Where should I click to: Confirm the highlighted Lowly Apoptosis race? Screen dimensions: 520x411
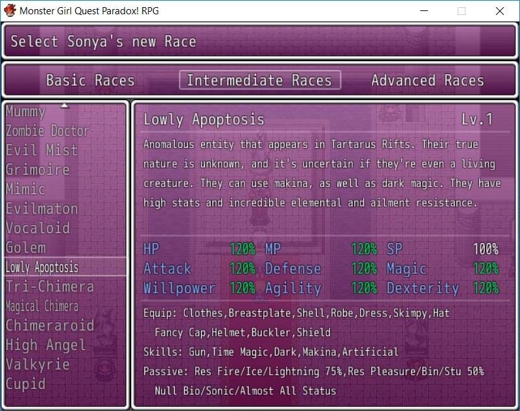(65, 267)
